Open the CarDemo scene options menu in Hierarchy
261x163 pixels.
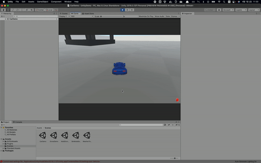[x=57, y=19]
